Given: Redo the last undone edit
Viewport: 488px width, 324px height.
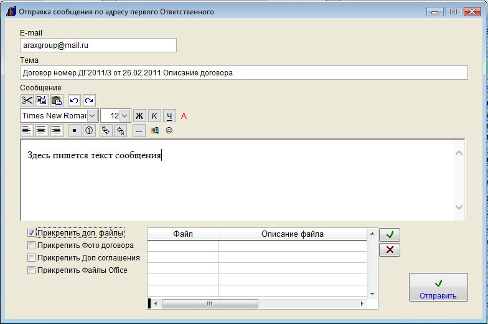Looking at the screenshot, I should click(89, 101).
